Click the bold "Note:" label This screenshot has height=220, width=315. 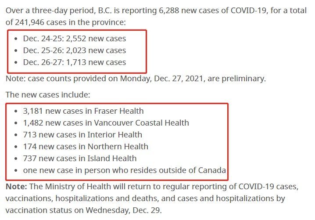[x=16, y=187]
